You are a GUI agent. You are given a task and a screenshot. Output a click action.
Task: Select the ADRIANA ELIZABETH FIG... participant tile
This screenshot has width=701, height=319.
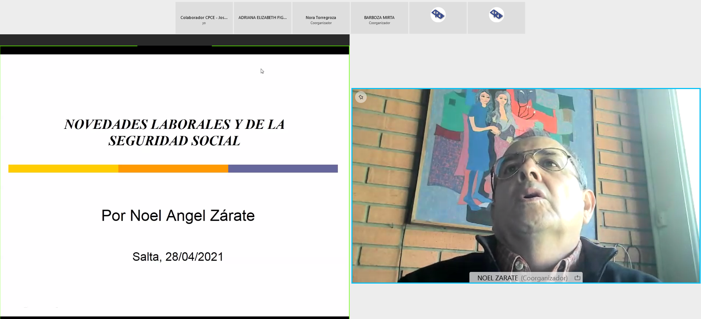pos(263,18)
